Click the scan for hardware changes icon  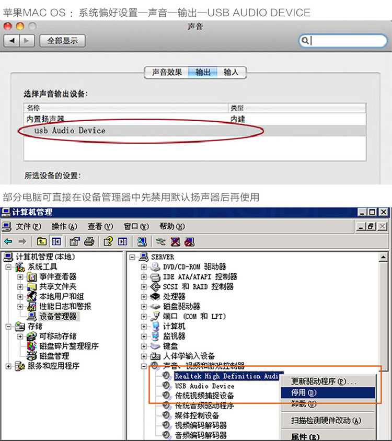pos(142,241)
